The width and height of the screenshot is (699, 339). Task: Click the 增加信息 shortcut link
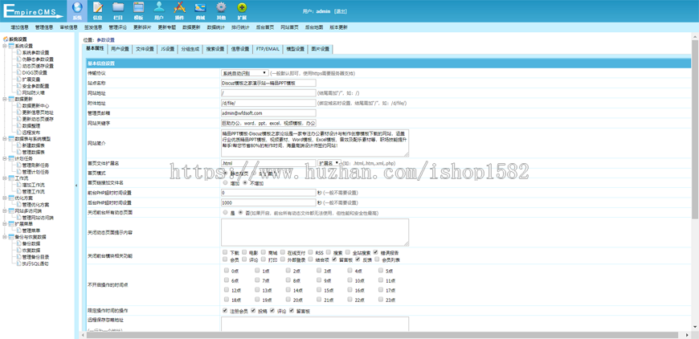tap(19, 27)
